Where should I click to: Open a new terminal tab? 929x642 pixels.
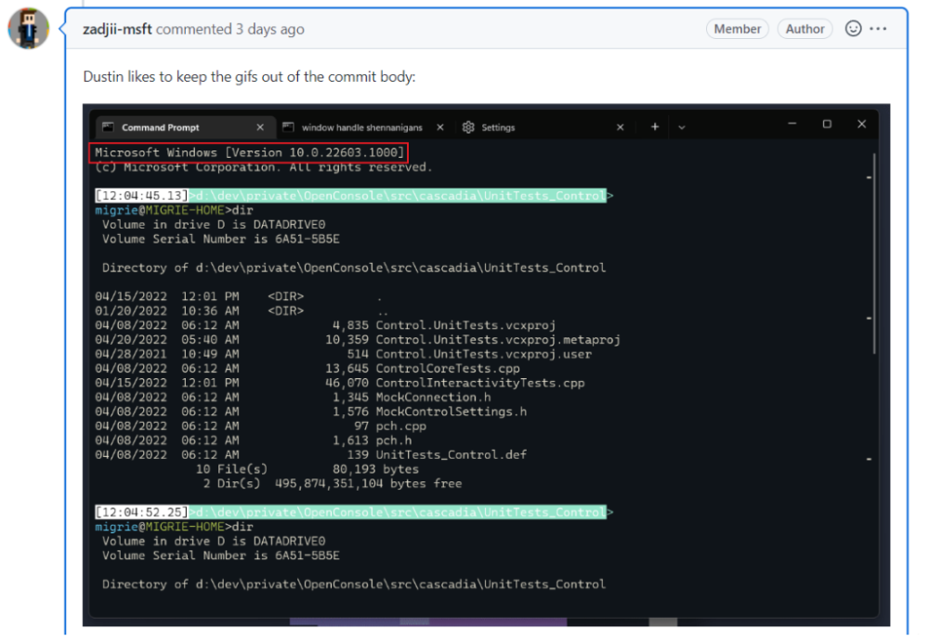coord(655,127)
